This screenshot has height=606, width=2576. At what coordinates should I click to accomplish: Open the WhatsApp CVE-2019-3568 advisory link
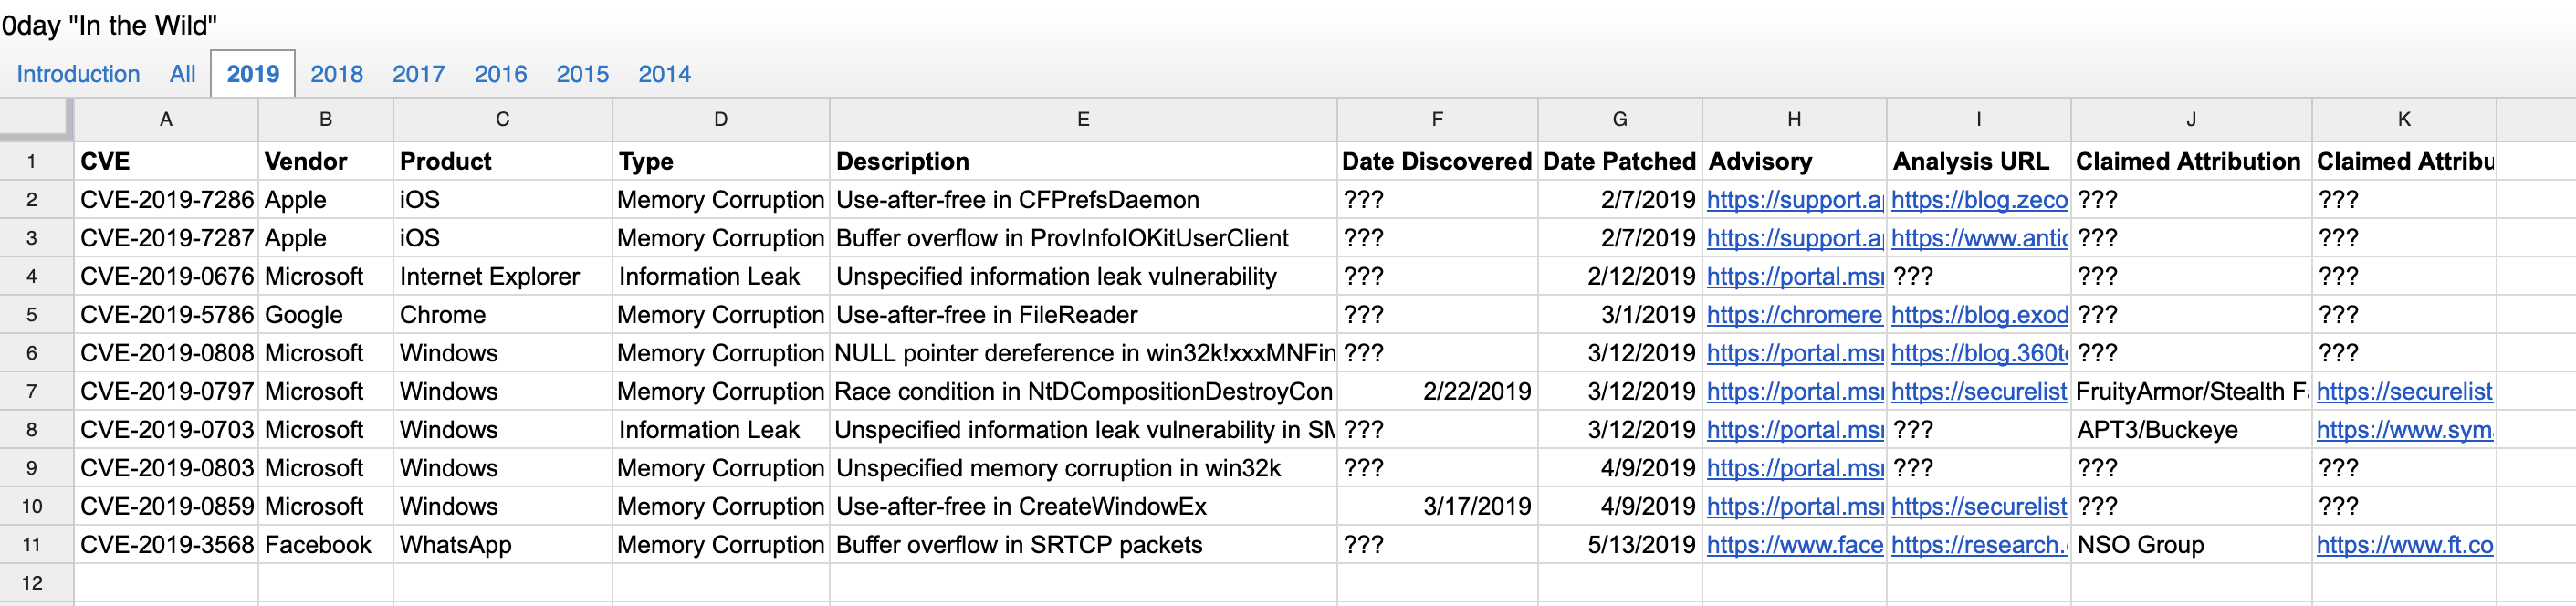(1794, 545)
